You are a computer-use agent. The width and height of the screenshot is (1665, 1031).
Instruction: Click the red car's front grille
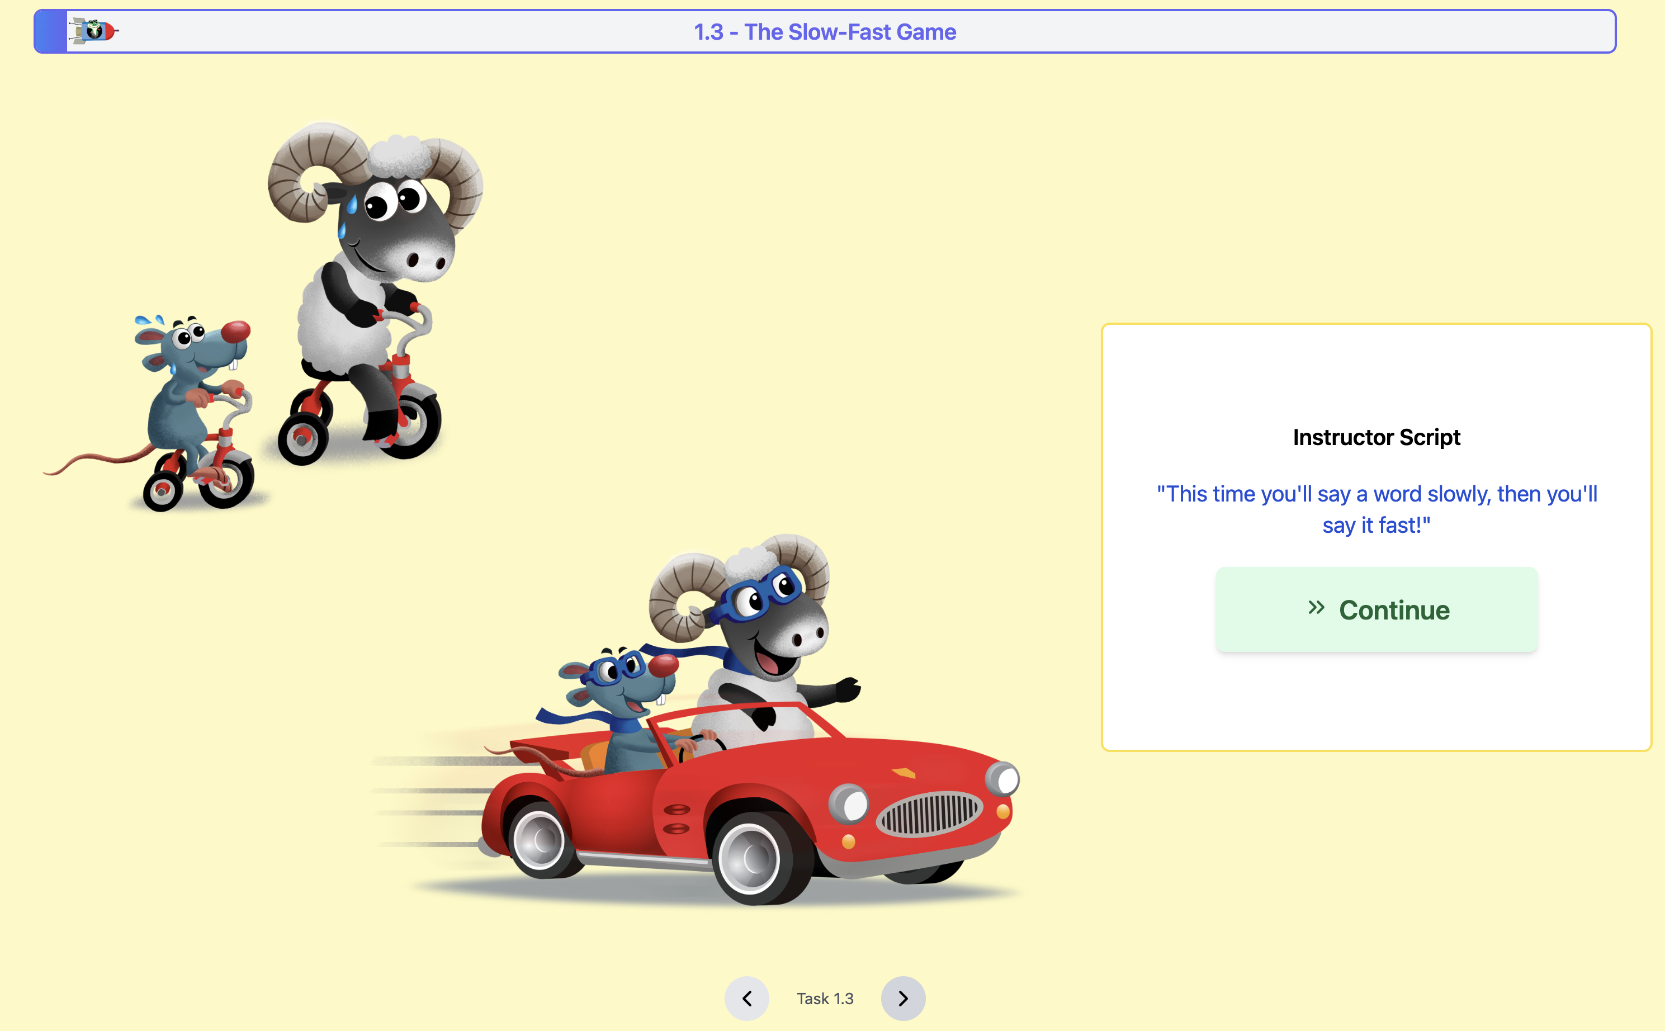[x=929, y=814]
